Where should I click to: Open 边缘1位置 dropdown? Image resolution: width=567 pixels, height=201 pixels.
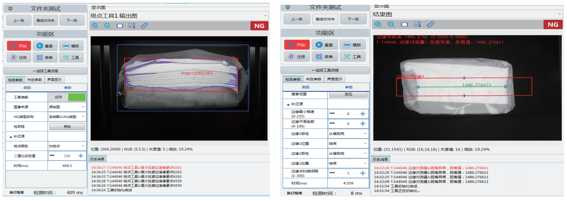tap(348, 144)
